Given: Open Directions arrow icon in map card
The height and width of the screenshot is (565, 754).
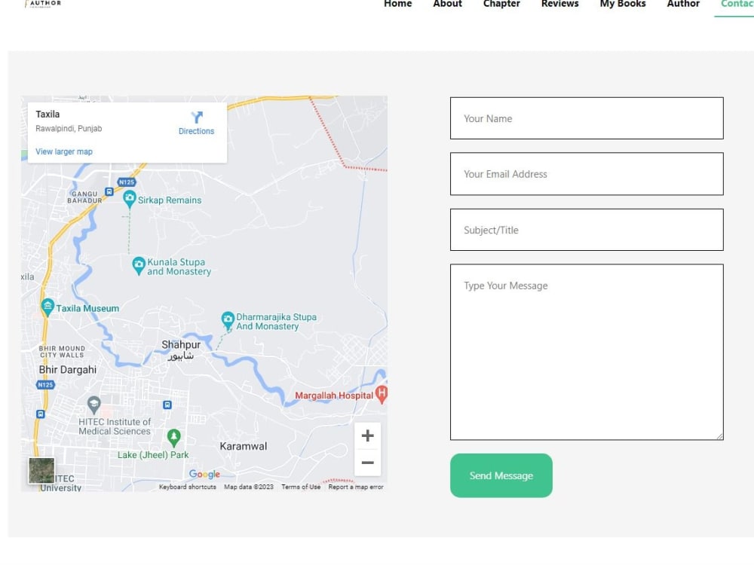Looking at the screenshot, I should (x=197, y=118).
